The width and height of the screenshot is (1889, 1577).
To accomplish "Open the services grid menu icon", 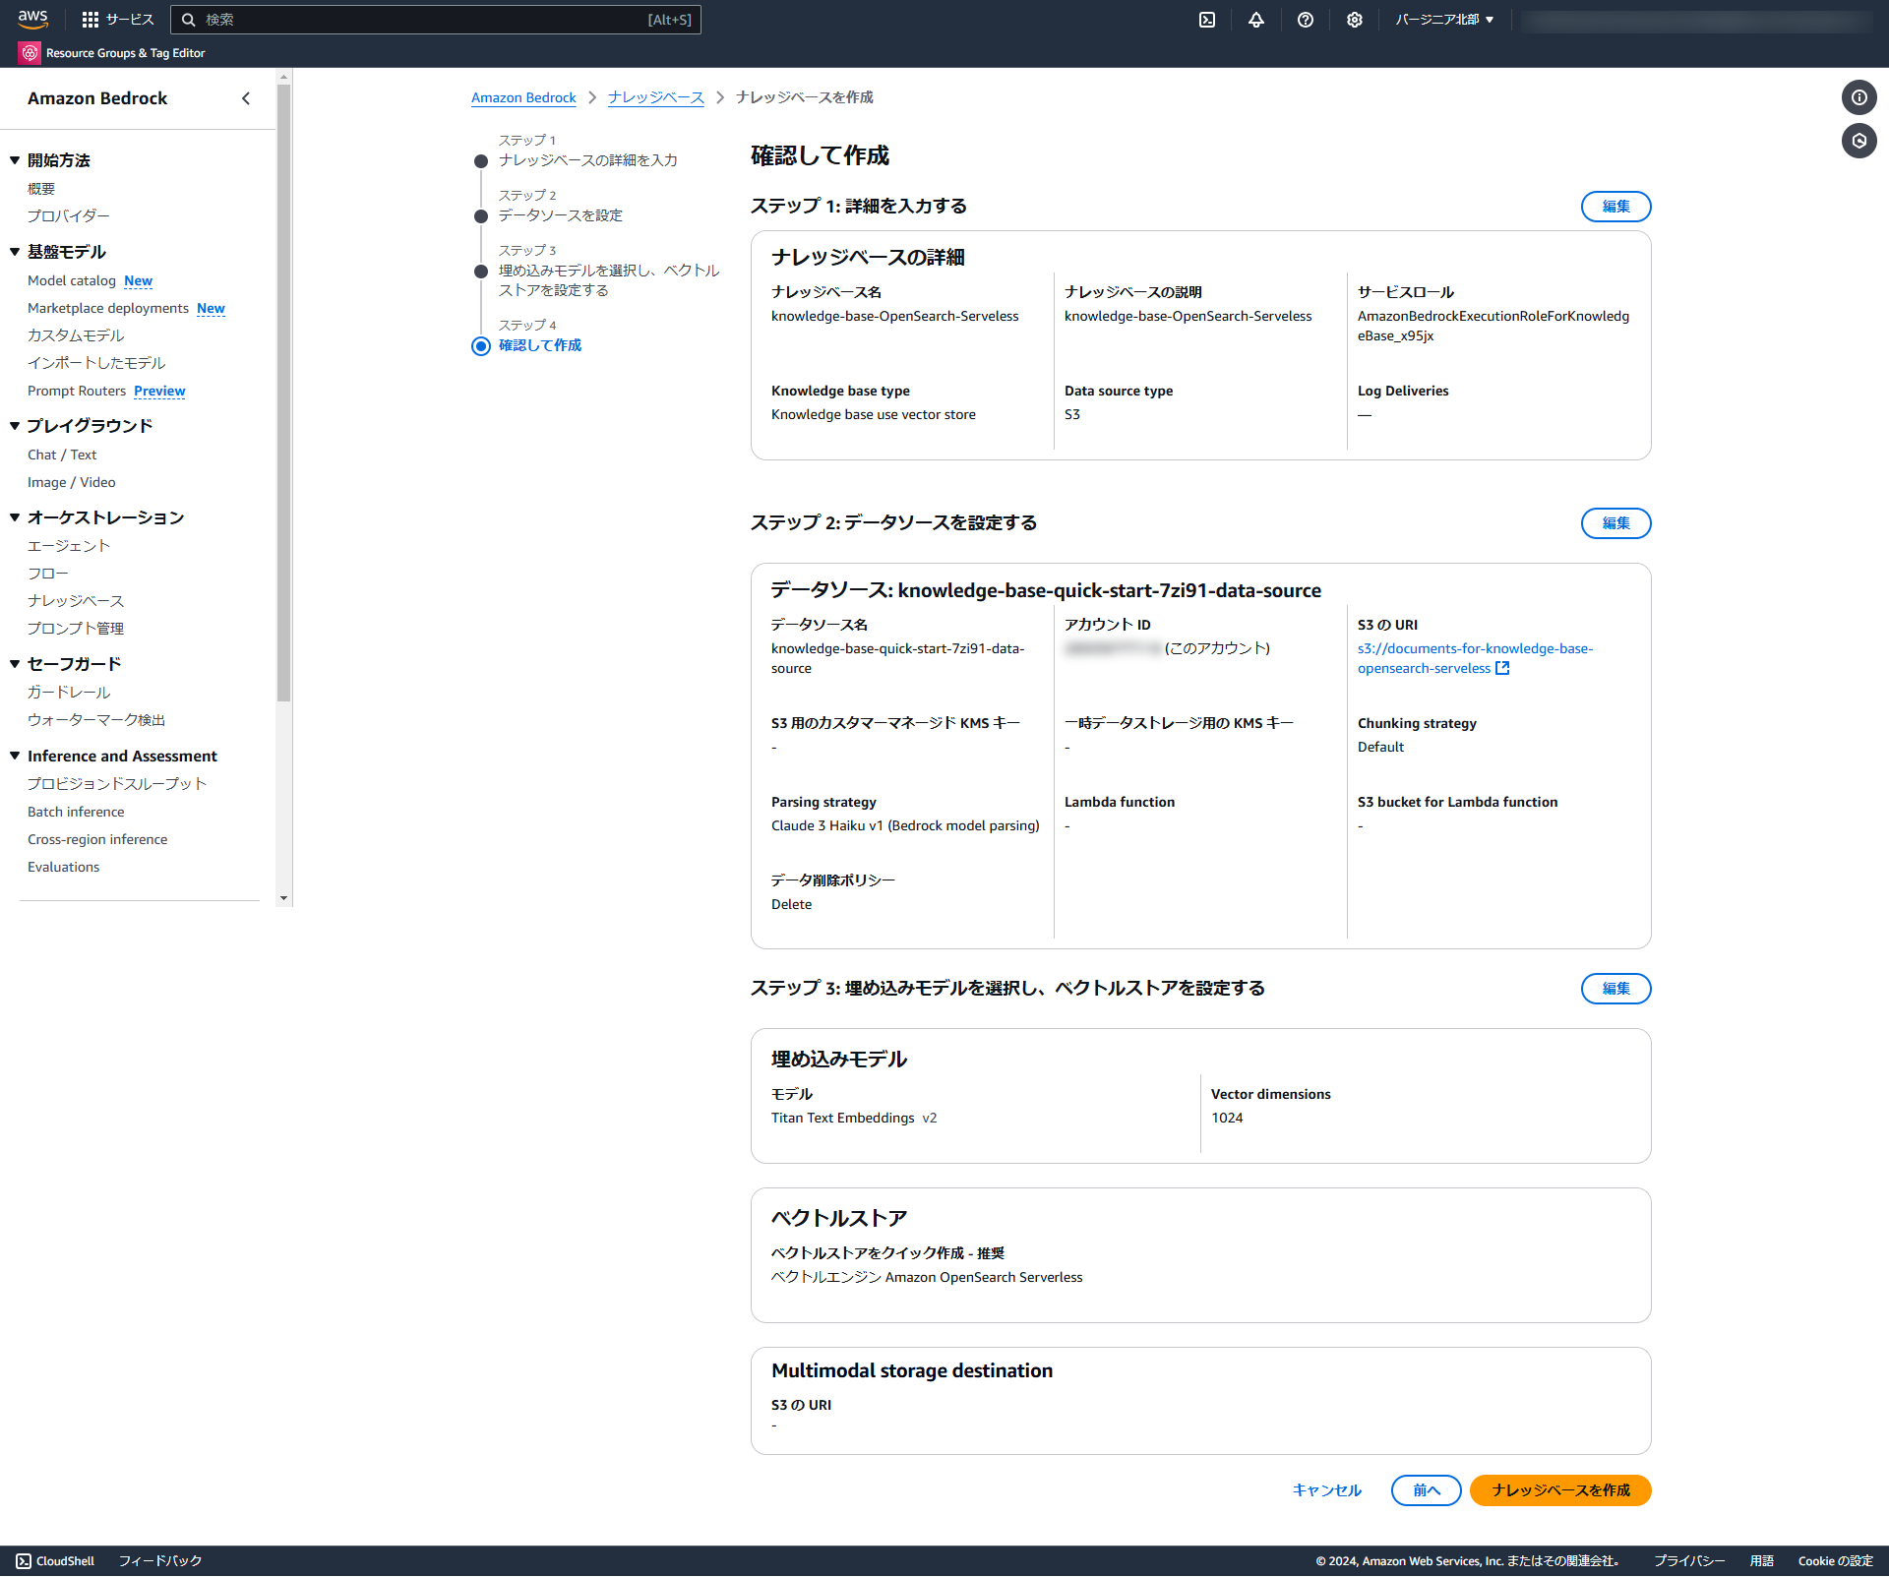I will [x=91, y=20].
